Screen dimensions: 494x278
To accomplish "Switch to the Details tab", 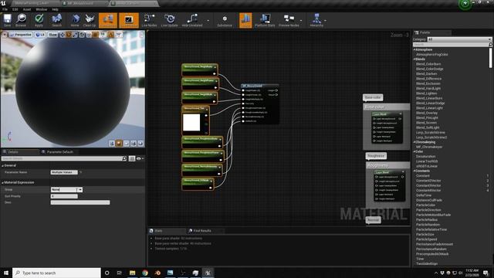I will click(x=19, y=152).
